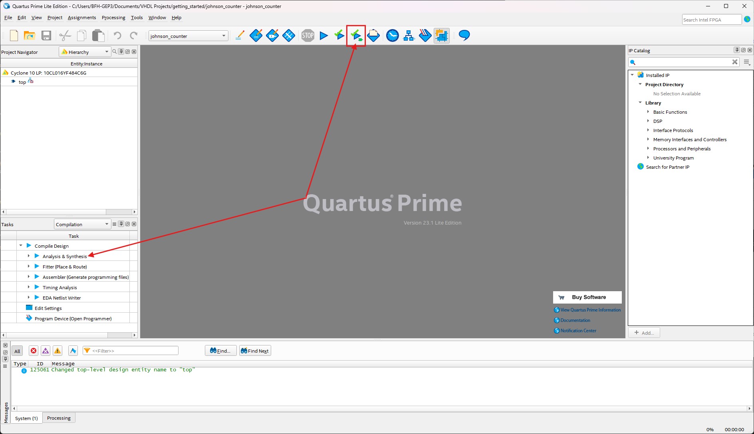The width and height of the screenshot is (754, 434).
Task: Click the IP Catalog search field
Action: [x=684, y=62]
